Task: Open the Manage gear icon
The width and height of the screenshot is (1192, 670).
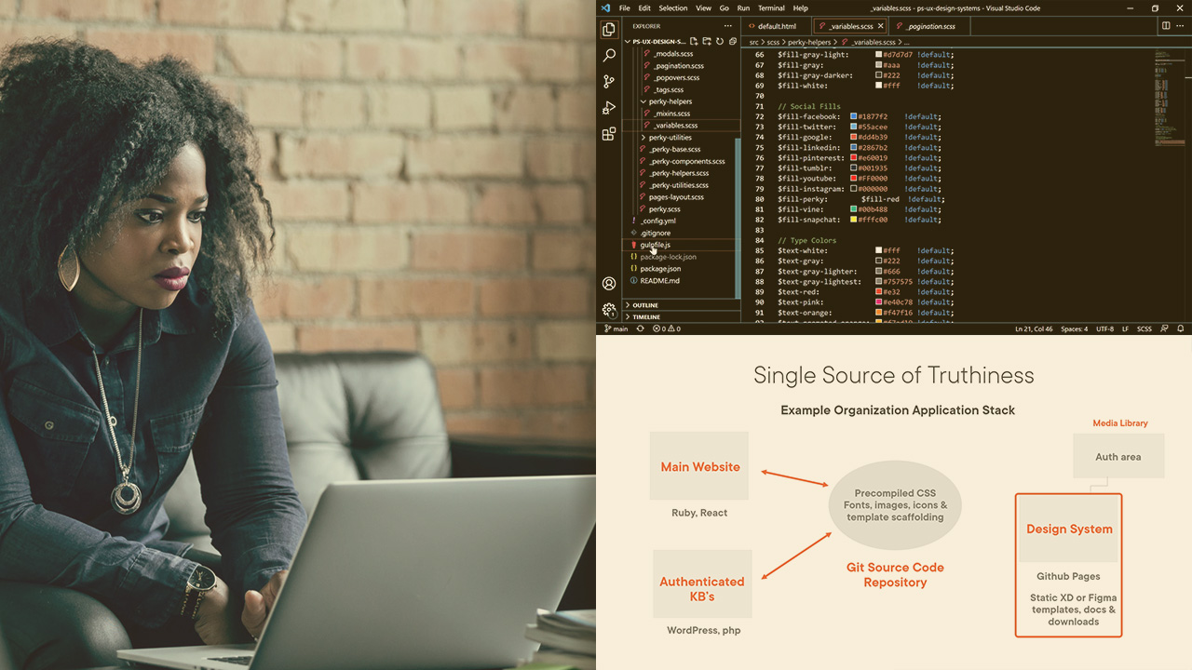Action: click(609, 310)
